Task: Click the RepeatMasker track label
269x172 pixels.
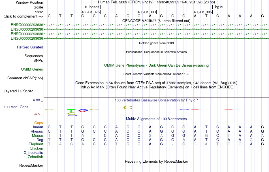Action: 31,165
